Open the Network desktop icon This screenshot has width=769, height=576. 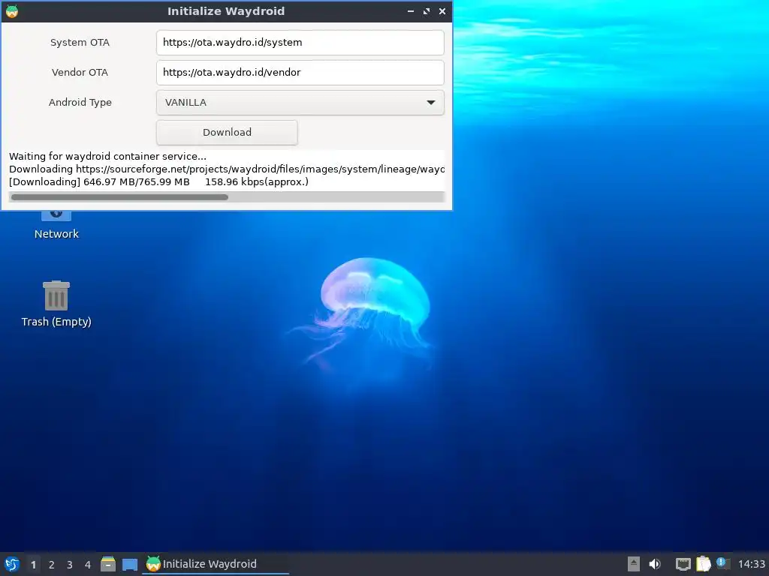56,225
